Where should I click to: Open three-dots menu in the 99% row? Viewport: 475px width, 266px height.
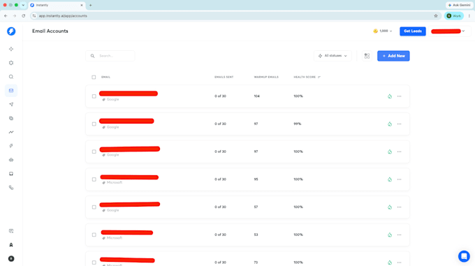point(400,124)
